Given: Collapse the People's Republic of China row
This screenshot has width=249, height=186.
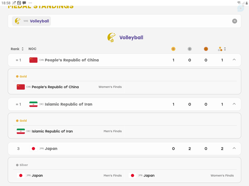Looking at the screenshot, I should point(234,60).
